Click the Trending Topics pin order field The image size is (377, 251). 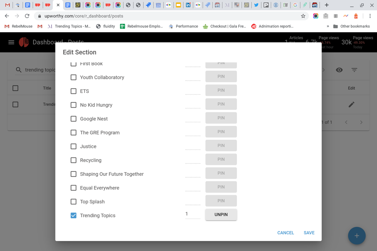(x=192, y=214)
